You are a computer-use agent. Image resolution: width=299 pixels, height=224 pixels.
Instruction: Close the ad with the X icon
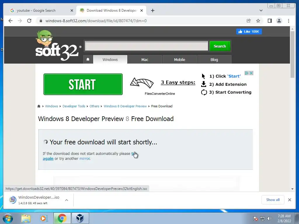251,73
